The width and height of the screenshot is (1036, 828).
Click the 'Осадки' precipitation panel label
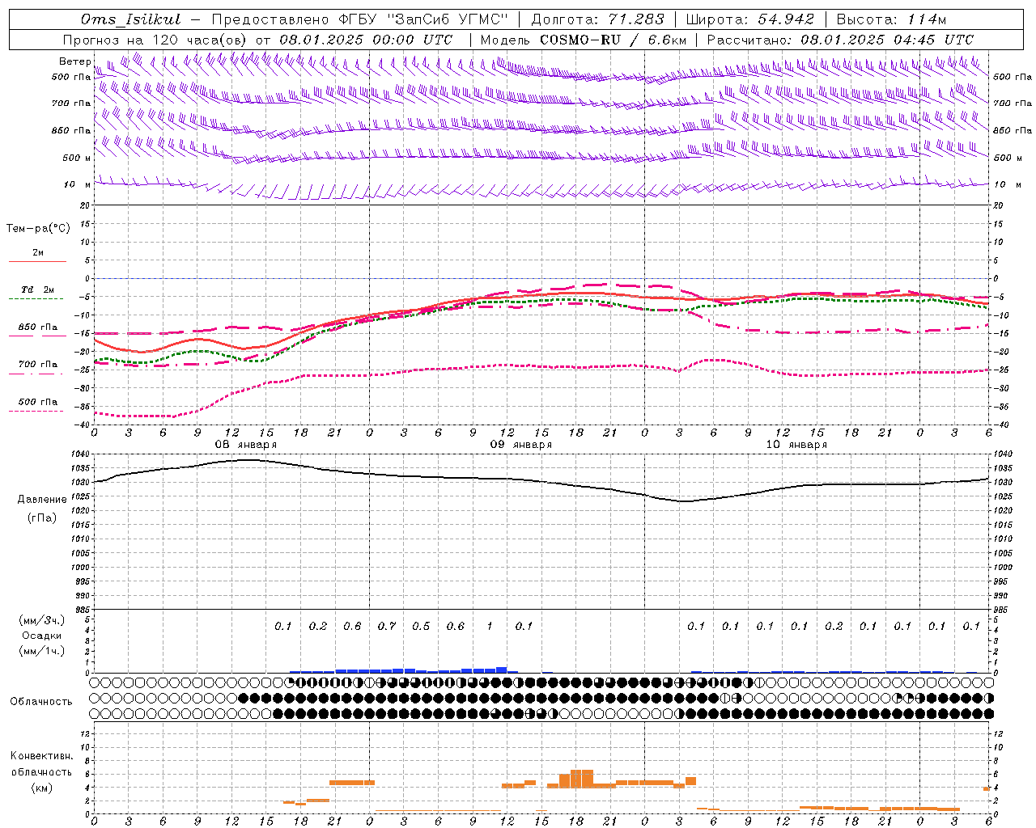41,636
